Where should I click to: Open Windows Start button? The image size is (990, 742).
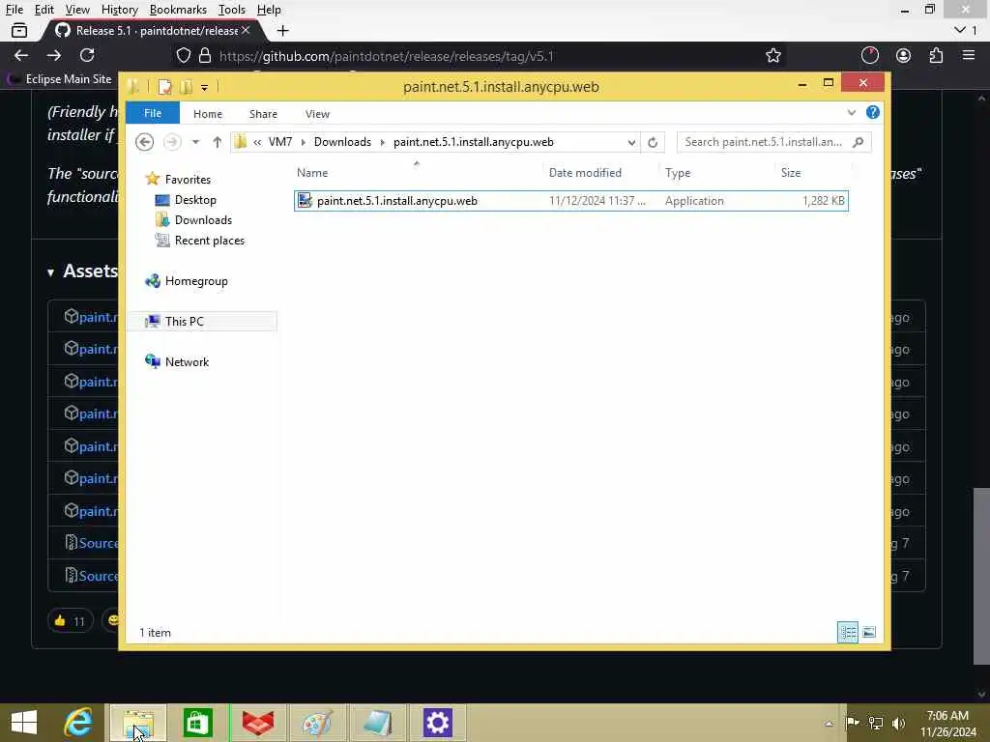[24, 723]
